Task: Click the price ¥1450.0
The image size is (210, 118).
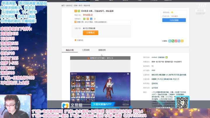Action: 88,15
